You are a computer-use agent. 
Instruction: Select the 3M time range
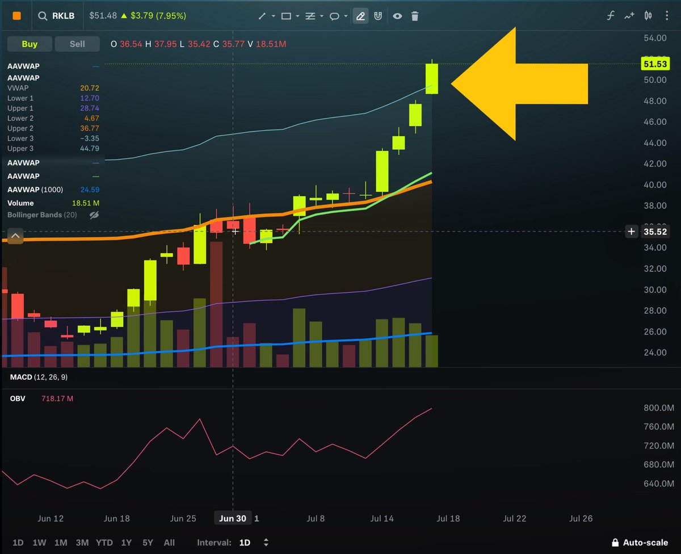coord(82,543)
